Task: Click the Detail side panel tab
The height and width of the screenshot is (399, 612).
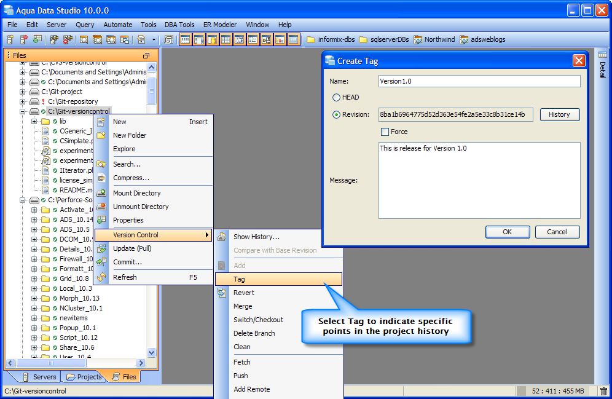Action: [x=603, y=66]
